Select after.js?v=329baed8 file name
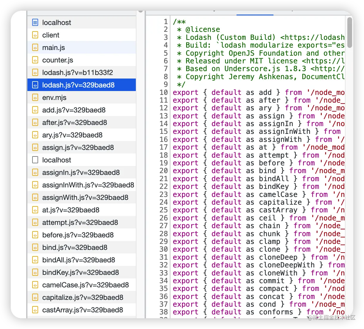The width and height of the screenshot is (364, 329). [75, 123]
